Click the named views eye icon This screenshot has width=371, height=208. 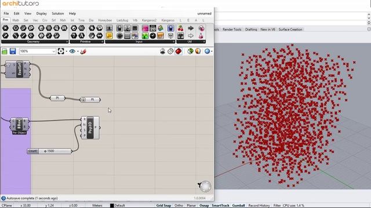coord(72,51)
